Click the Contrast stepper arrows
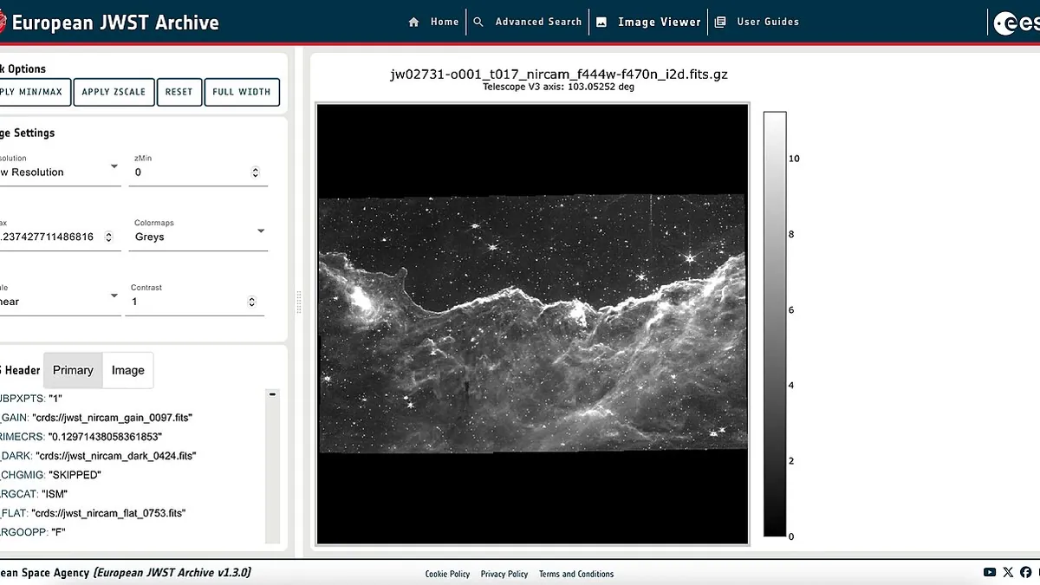The image size is (1040, 585). [252, 302]
